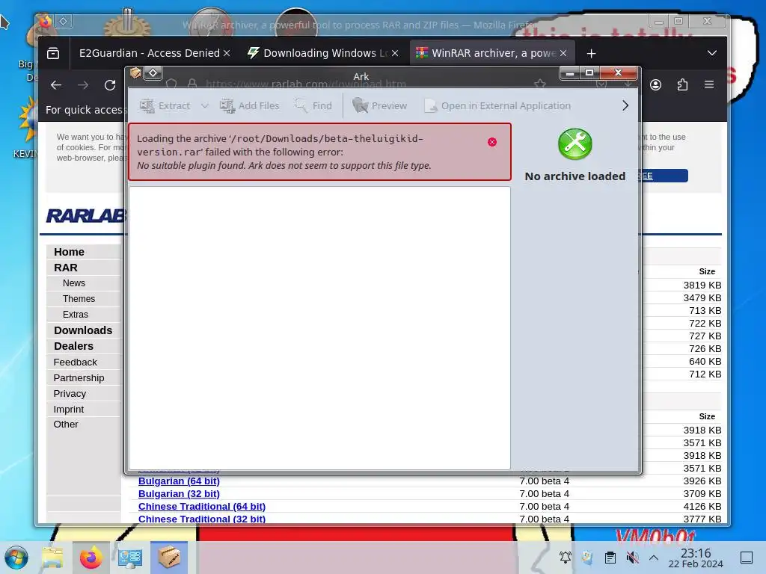Click the Extract toolbar button in Ark
The width and height of the screenshot is (766, 574).
165,105
